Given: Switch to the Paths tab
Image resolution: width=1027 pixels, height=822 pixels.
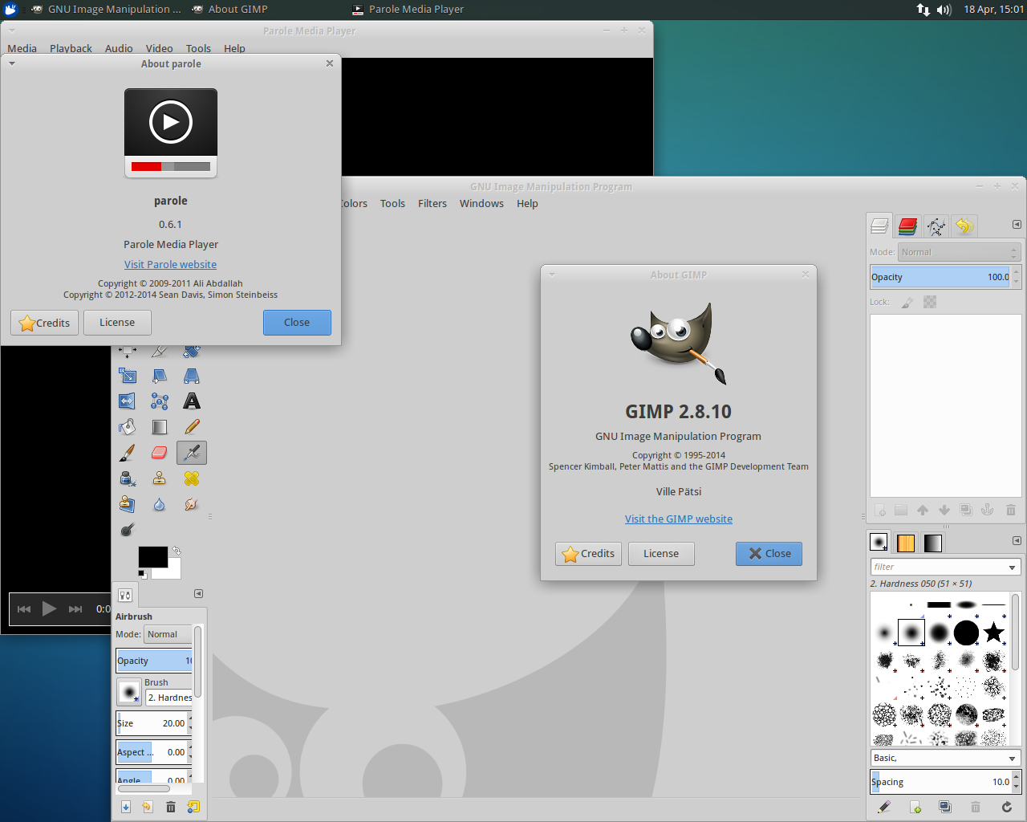Looking at the screenshot, I should (x=936, y=226).
